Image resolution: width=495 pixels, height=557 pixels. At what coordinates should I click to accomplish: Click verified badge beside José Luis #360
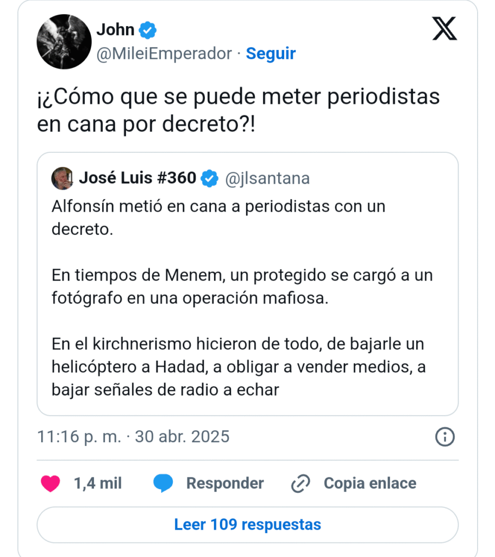point(210,178)
